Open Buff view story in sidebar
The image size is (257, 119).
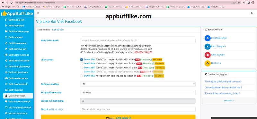(16, 90)
